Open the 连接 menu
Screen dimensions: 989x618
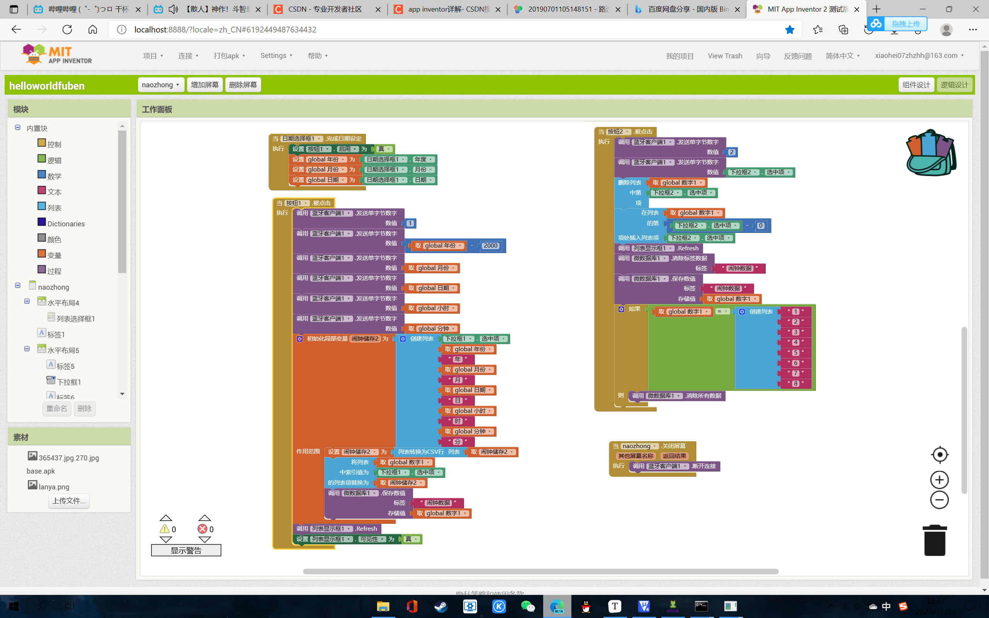189,56
